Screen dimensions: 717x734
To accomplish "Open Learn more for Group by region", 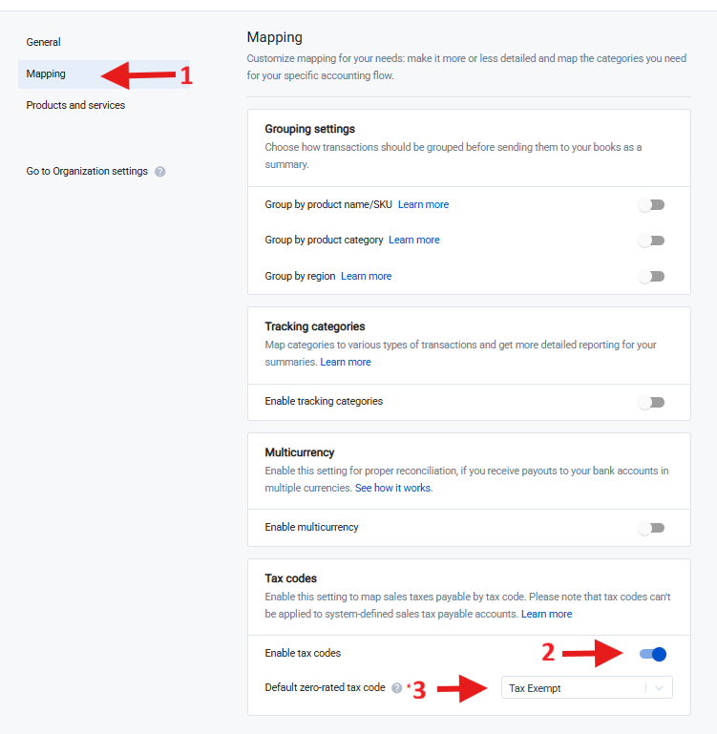I will point(366,276).
